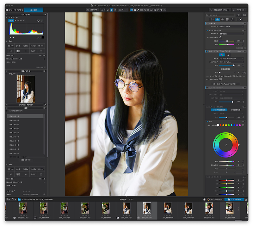The width and height of the screenshot is (253, 227).
Task: Pick the white balance eyedropper tool
Action: pos(220,37)
